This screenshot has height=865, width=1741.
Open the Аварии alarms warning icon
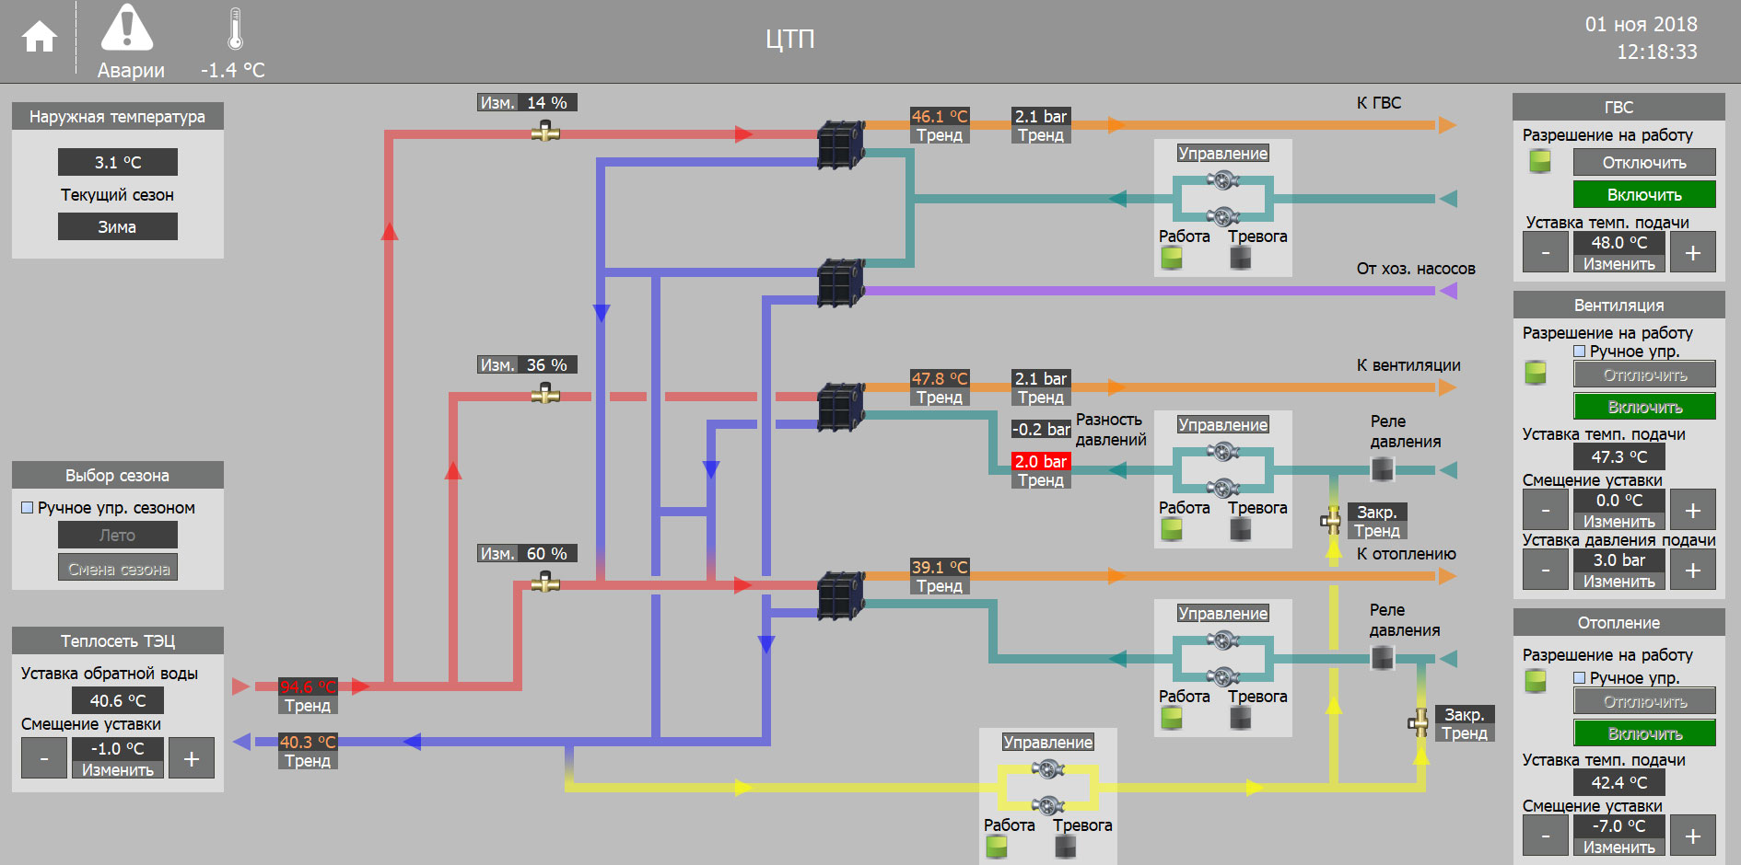coord(127,29)
